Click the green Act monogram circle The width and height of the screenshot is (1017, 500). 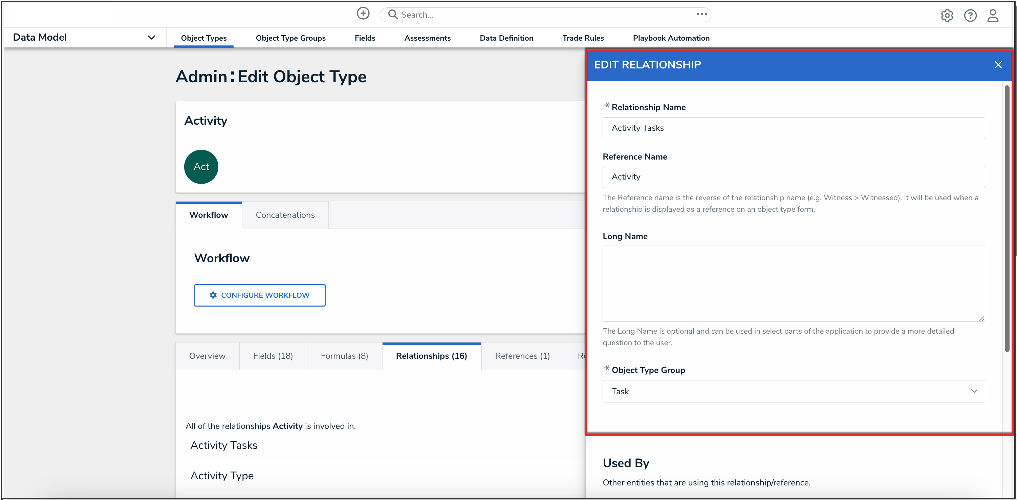201,167
